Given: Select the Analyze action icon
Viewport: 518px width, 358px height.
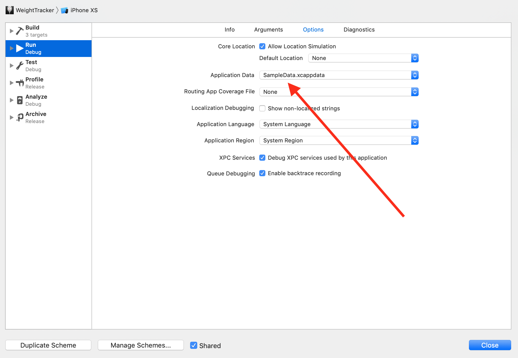Looking at the screenshot, I should point(20,100).
